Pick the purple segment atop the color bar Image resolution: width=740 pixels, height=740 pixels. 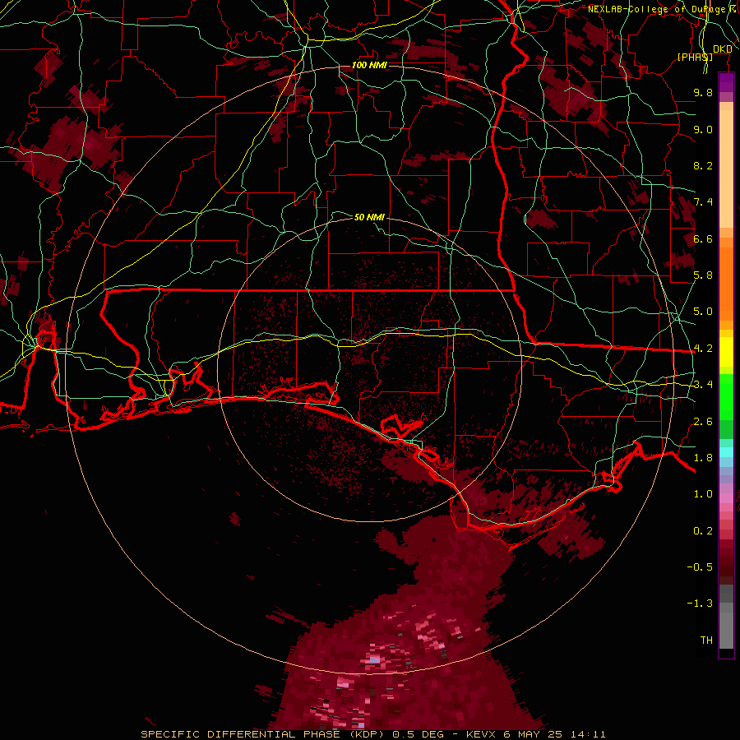(x=726, y=82)
